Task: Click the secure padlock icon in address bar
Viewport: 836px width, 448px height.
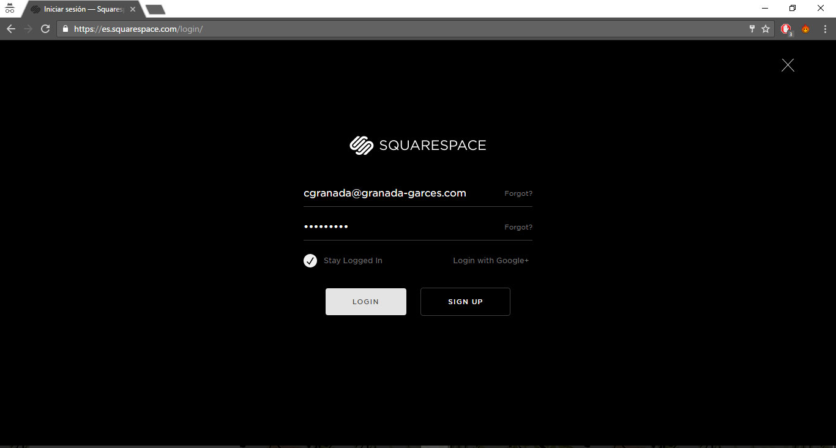Action: [x=65, y=29]
